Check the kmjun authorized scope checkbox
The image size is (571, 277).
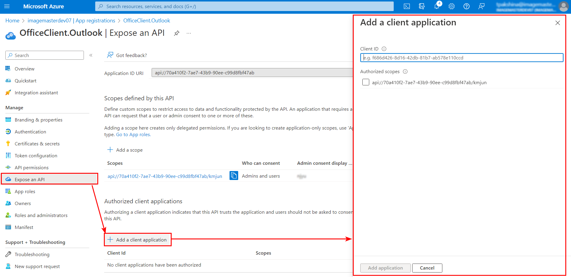[x=366, y=82]
